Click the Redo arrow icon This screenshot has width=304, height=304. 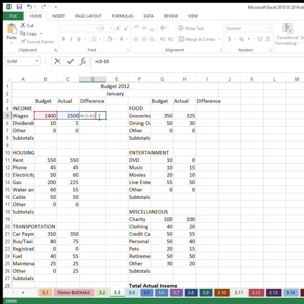[43, 7]
